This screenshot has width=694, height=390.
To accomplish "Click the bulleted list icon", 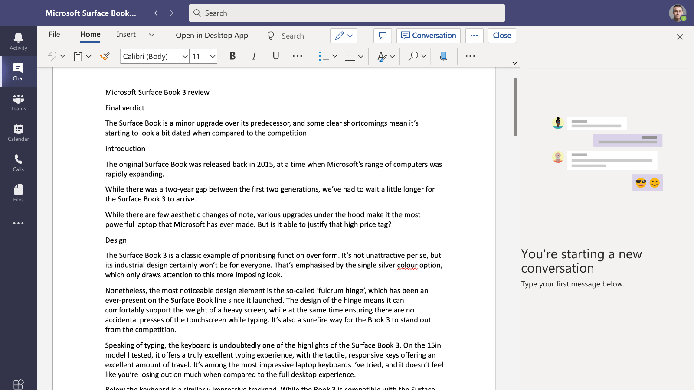I will (324, 56).
